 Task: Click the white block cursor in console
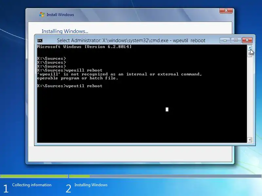point(167,109)
